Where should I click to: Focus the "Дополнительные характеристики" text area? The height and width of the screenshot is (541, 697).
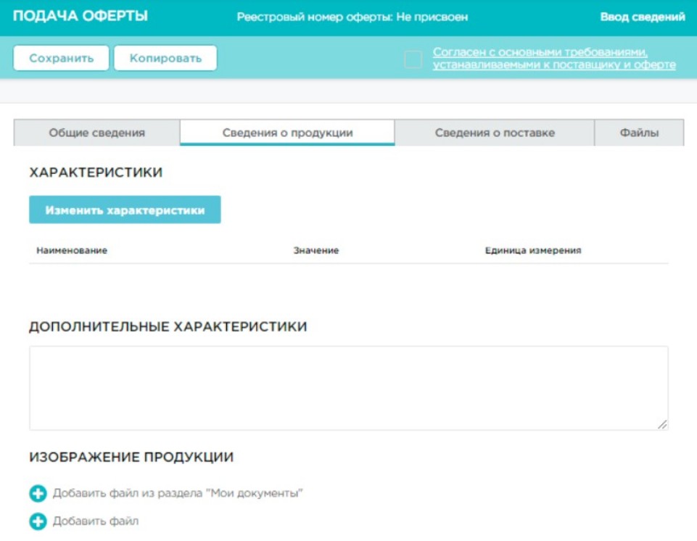click(x=348, y=388)
